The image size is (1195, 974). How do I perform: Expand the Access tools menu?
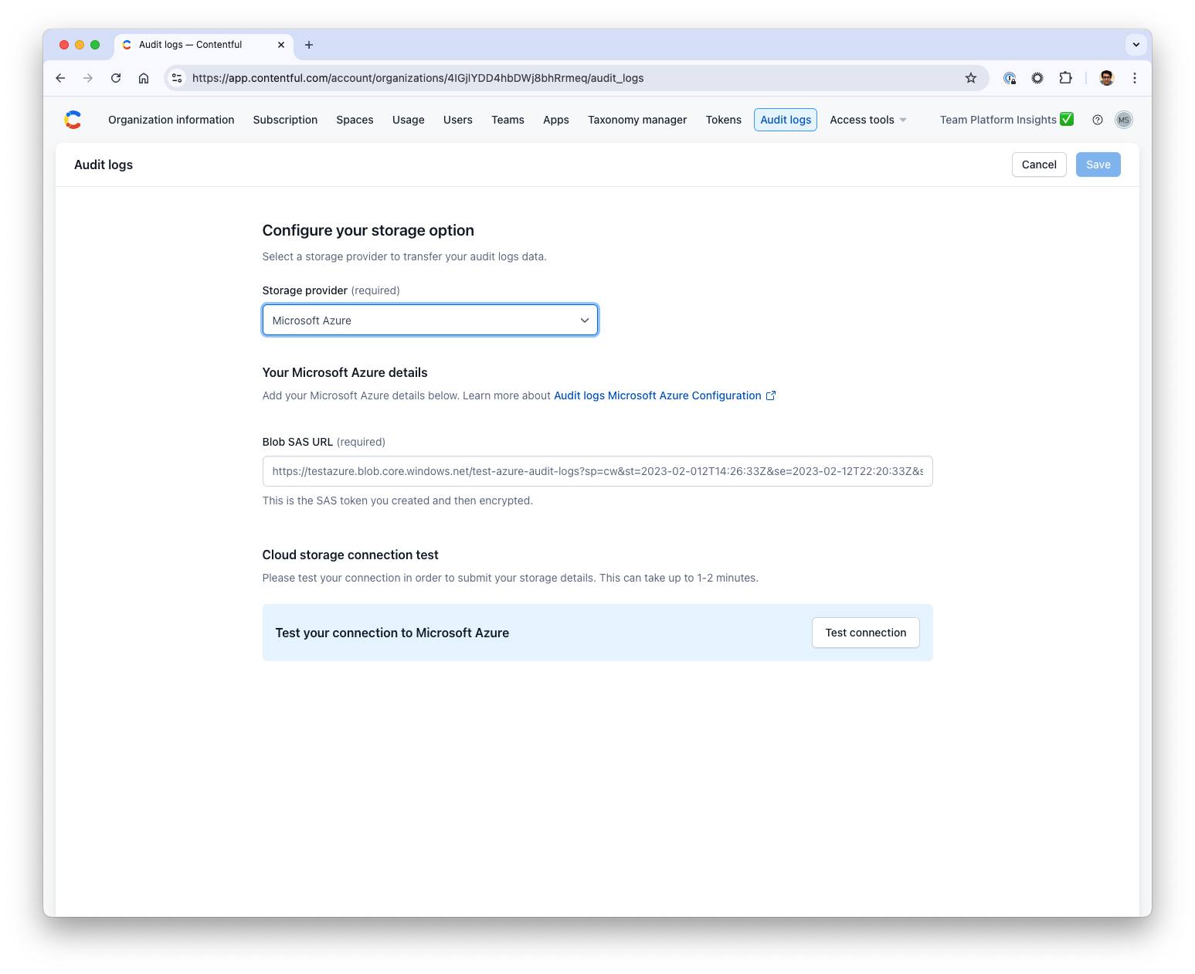pos(867,120)
